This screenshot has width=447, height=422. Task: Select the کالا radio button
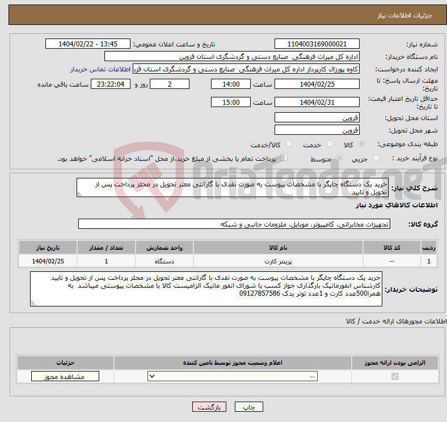tap(361, 144)
